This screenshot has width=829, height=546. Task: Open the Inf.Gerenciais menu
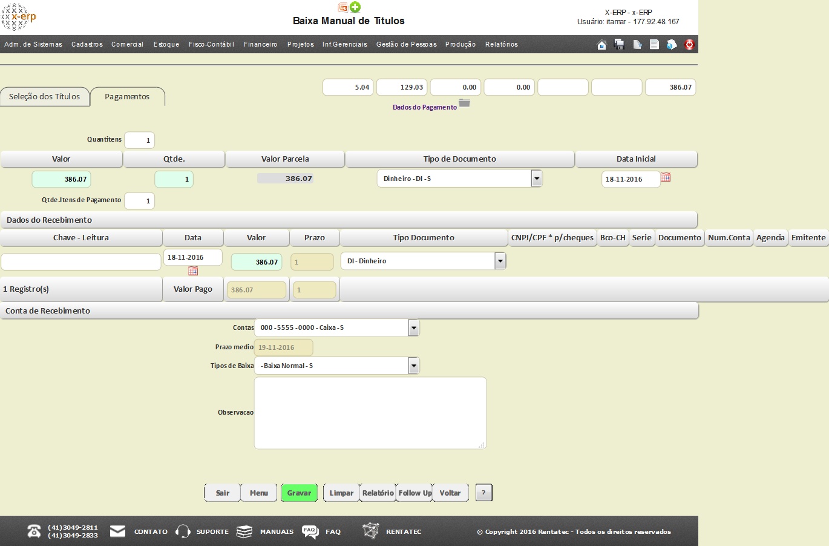(x=345, y=44)
